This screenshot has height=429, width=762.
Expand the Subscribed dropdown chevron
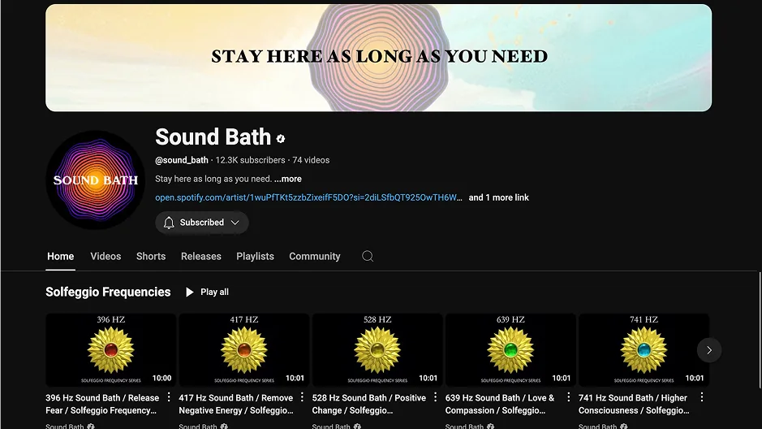[x=235, y=223]
